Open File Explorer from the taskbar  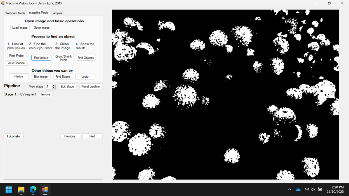click(x=21, y=190)
